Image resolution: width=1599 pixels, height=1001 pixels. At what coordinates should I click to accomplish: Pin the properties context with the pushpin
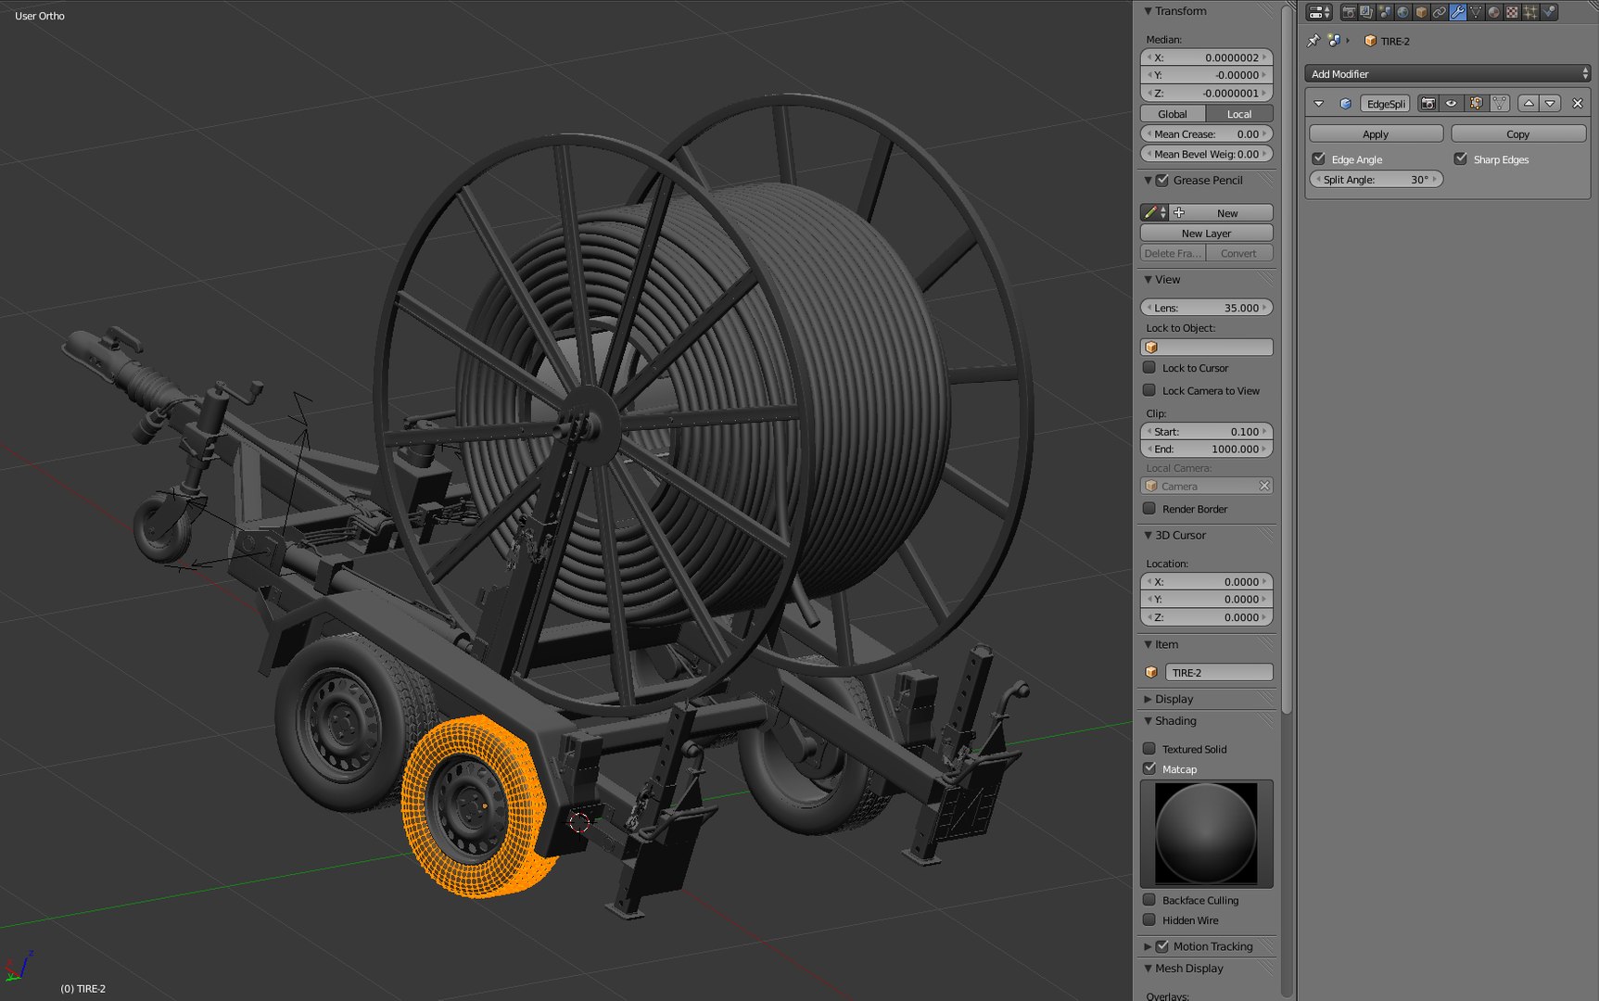click(1313, 41)
